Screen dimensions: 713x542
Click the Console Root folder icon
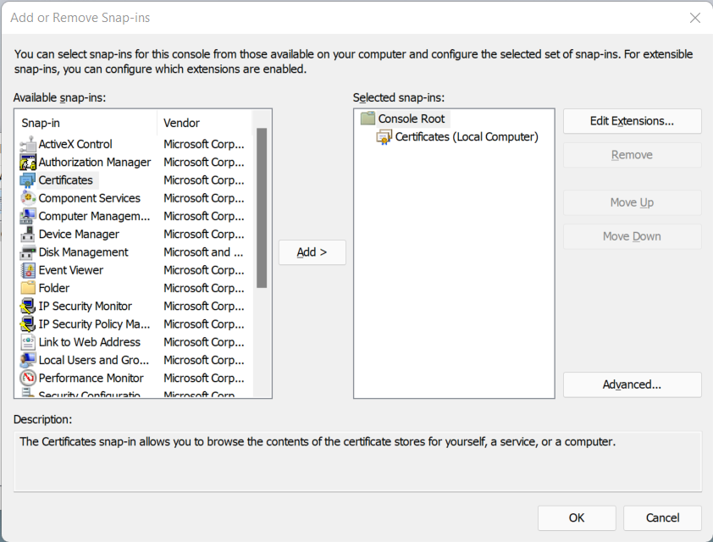(x=368, y=119)
